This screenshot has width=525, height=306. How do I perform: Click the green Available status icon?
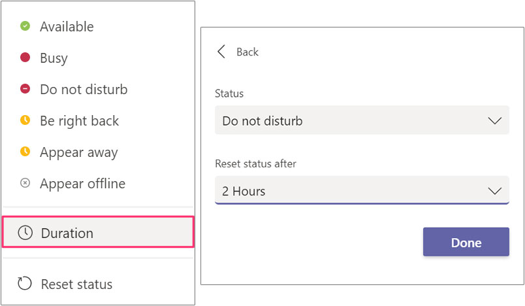(25, 26)
